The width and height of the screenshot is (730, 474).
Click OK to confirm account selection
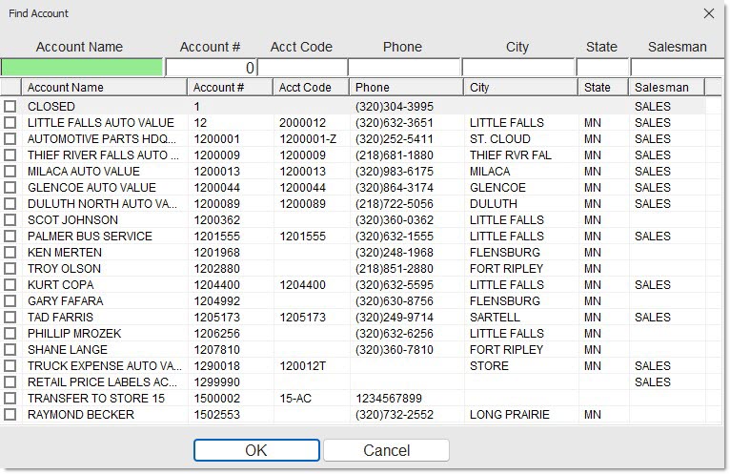point(256,450)
